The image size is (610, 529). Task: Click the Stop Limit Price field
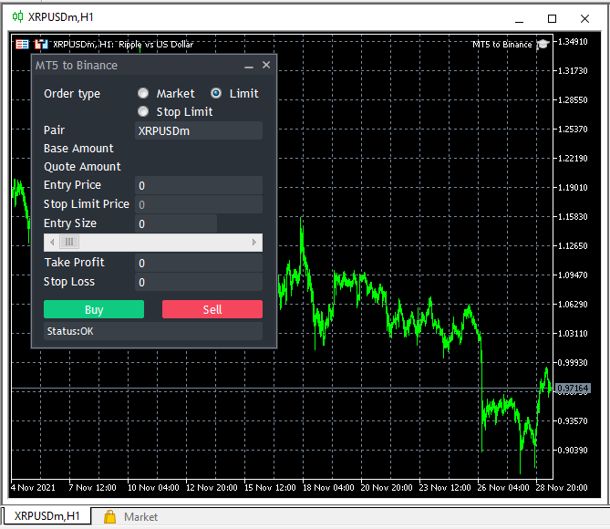tap(199, 204)
